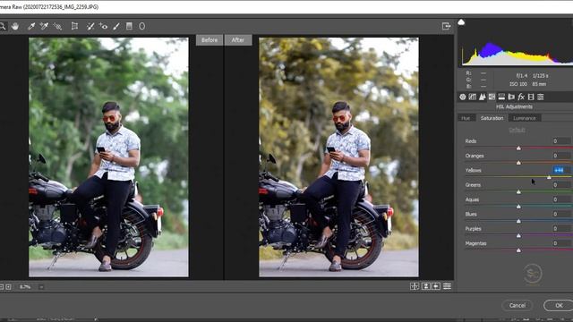Click the Cancel button

coord(517,306)
